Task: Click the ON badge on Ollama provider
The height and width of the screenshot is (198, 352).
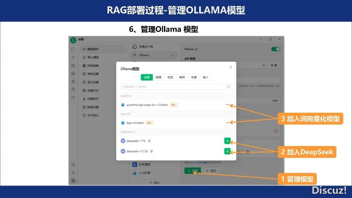Action: [172, 55]
